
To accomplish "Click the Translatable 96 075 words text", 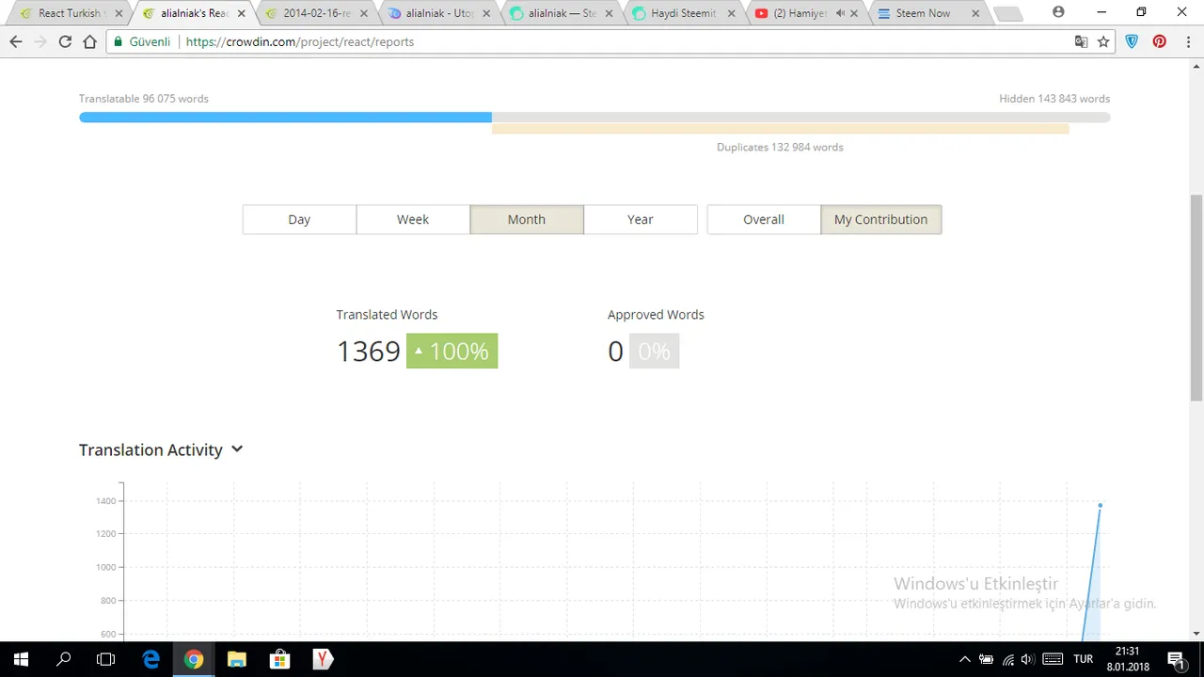I will click(x=144, y=99).
